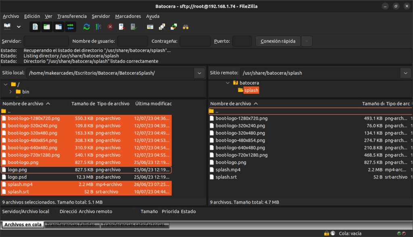413x237 pixels.
Task: Toggle message log display icon
Action: coord(35,27)
